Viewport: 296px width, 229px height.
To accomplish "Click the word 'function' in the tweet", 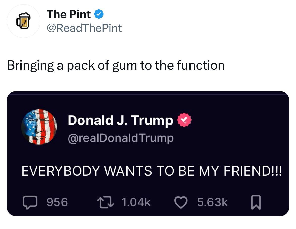I will 201,65.
